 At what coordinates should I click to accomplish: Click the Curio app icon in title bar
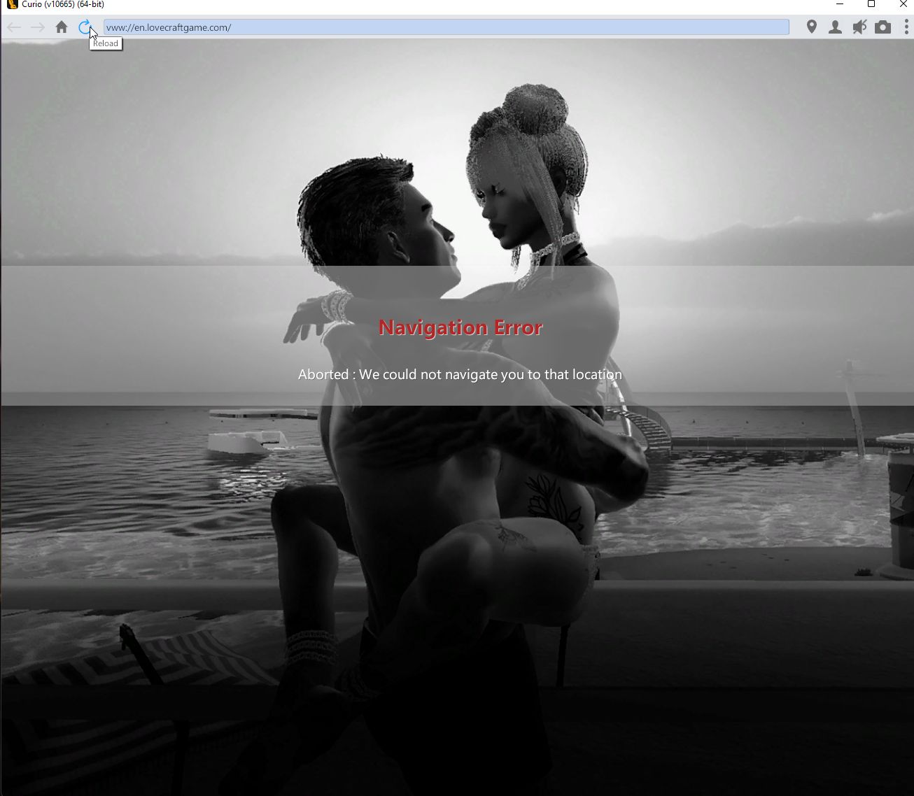(x=12, y=4)
